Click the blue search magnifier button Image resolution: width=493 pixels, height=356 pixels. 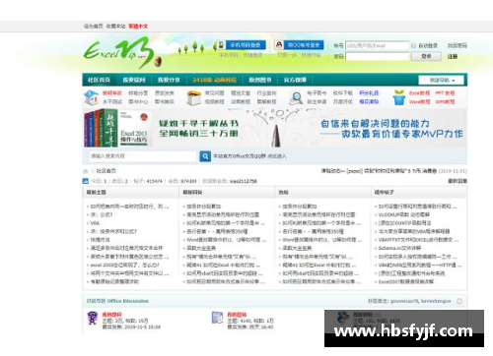point(205,156)
